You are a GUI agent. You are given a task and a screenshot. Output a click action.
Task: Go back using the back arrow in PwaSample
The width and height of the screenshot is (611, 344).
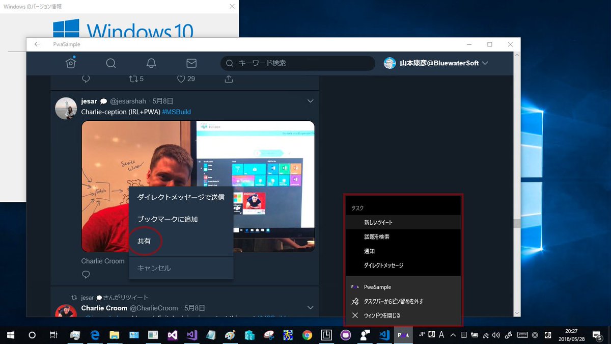[36, 44]
